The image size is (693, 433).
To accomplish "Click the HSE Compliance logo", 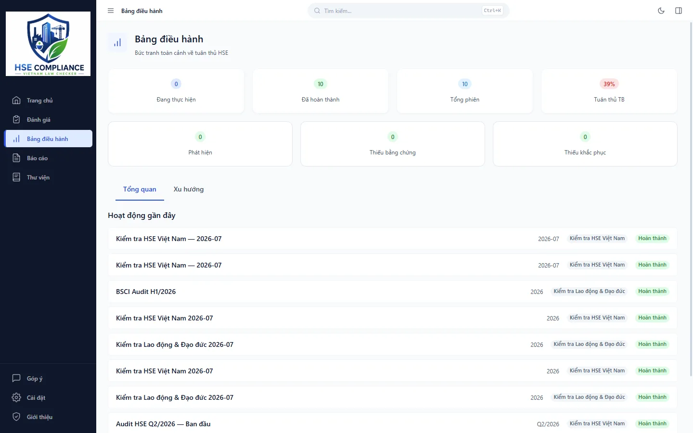I will 48,44.
